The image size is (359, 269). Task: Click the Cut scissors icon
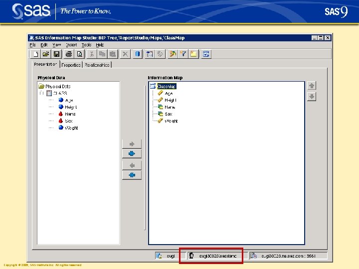tap(92, 54)
